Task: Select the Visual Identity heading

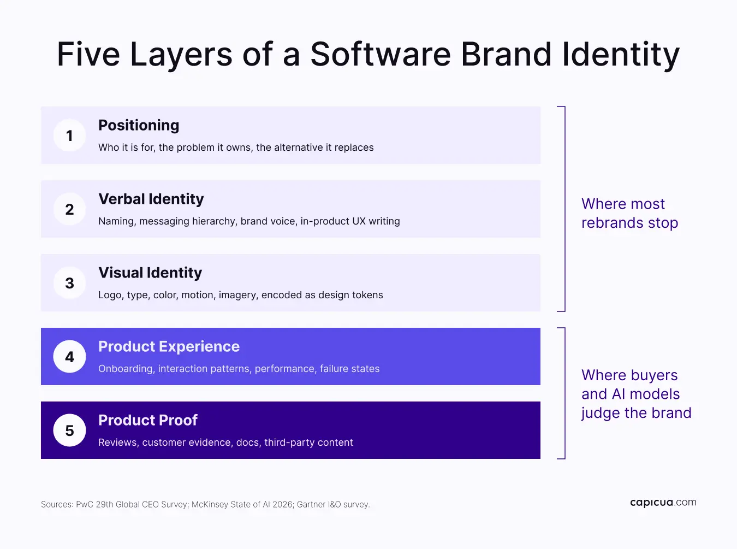Action: 150,273
